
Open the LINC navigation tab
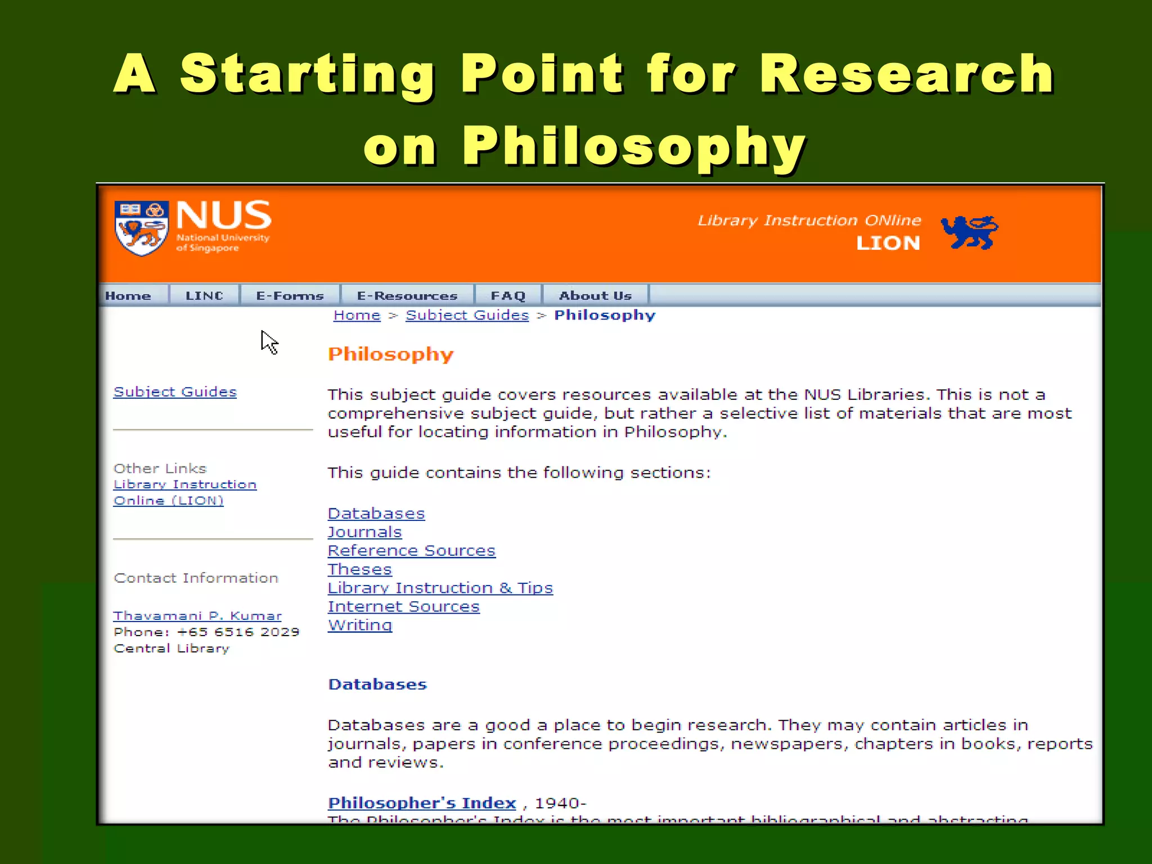click(x=205, y=296)
